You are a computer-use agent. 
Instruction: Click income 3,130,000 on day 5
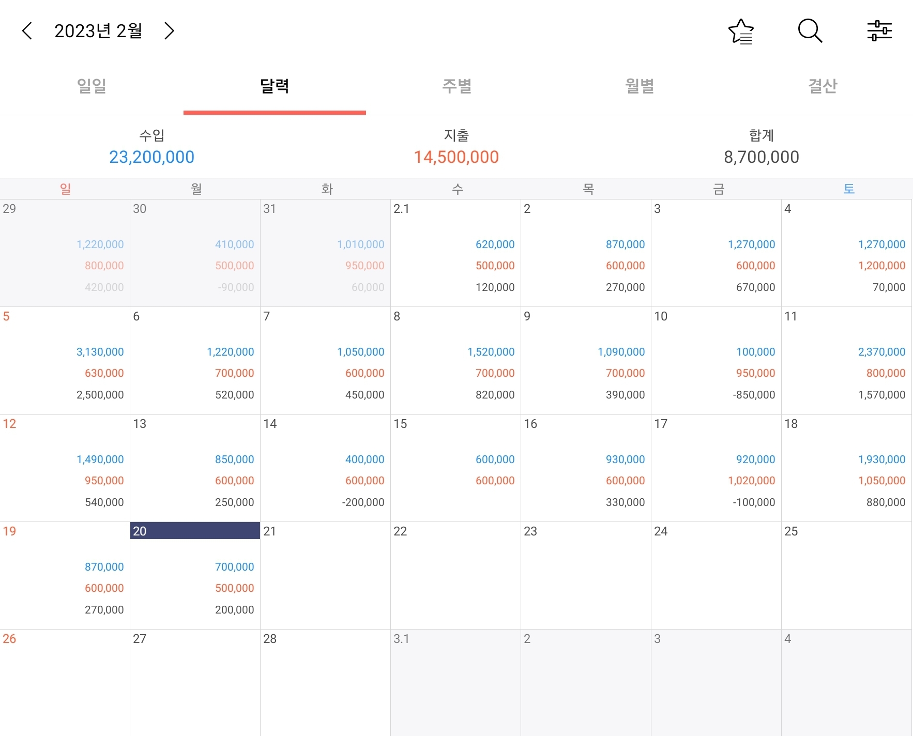(x=100, y=352)
